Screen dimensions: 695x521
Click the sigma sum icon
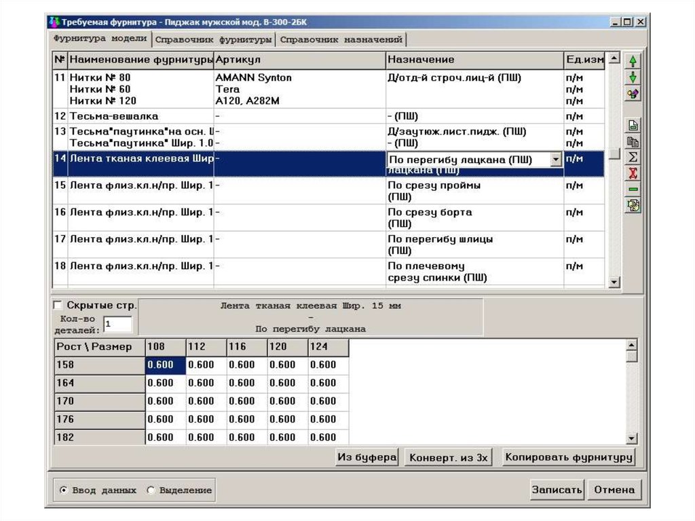(x=633, y=158)
